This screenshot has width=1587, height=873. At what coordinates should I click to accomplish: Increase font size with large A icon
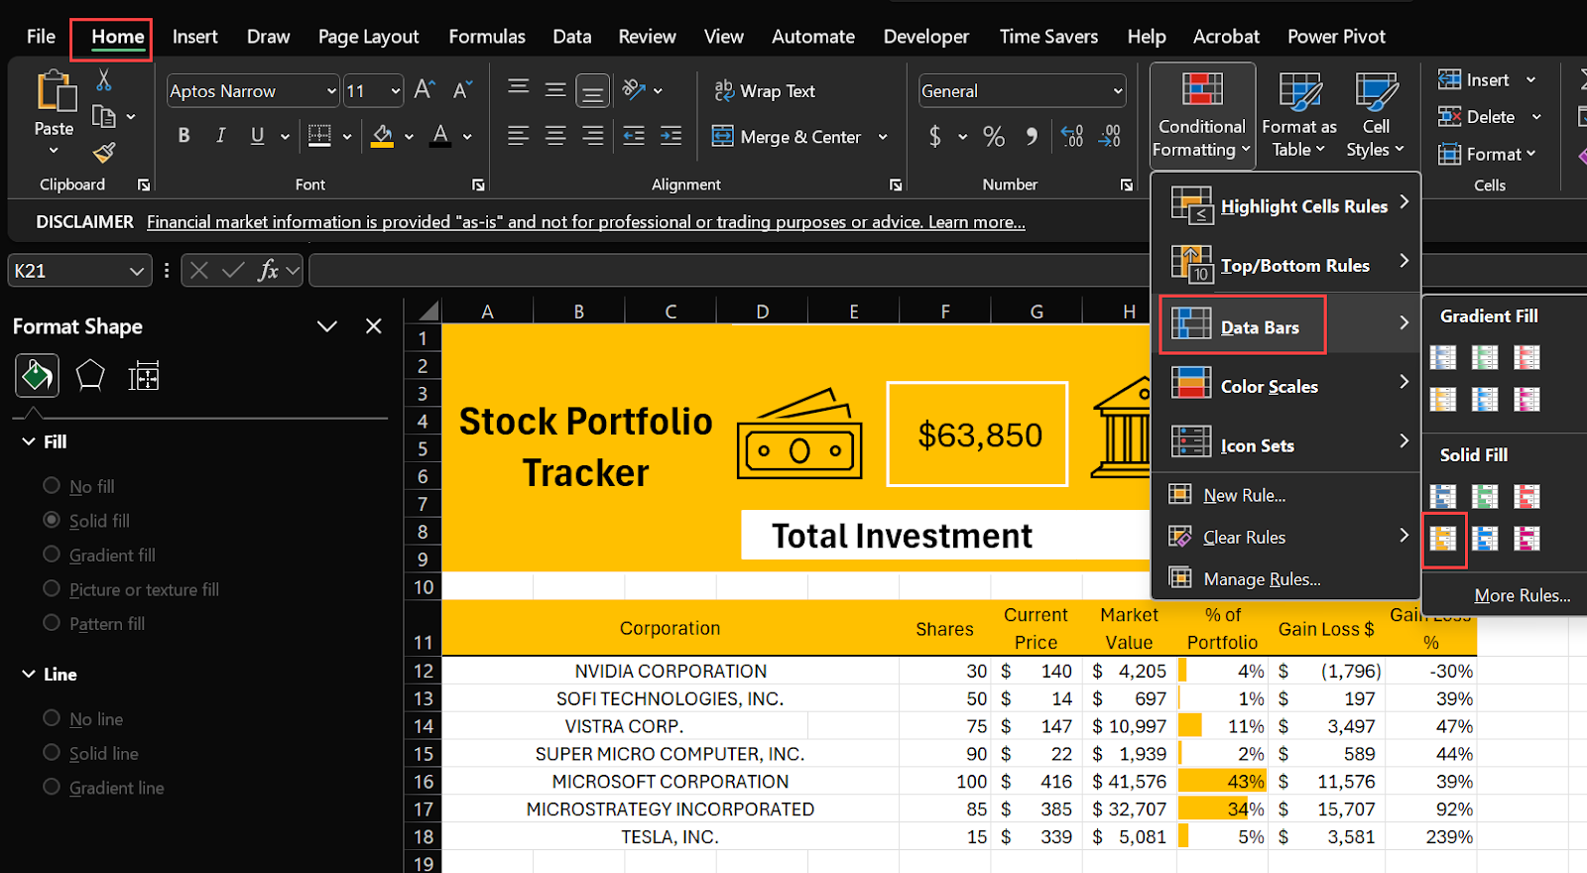(425, 90)
